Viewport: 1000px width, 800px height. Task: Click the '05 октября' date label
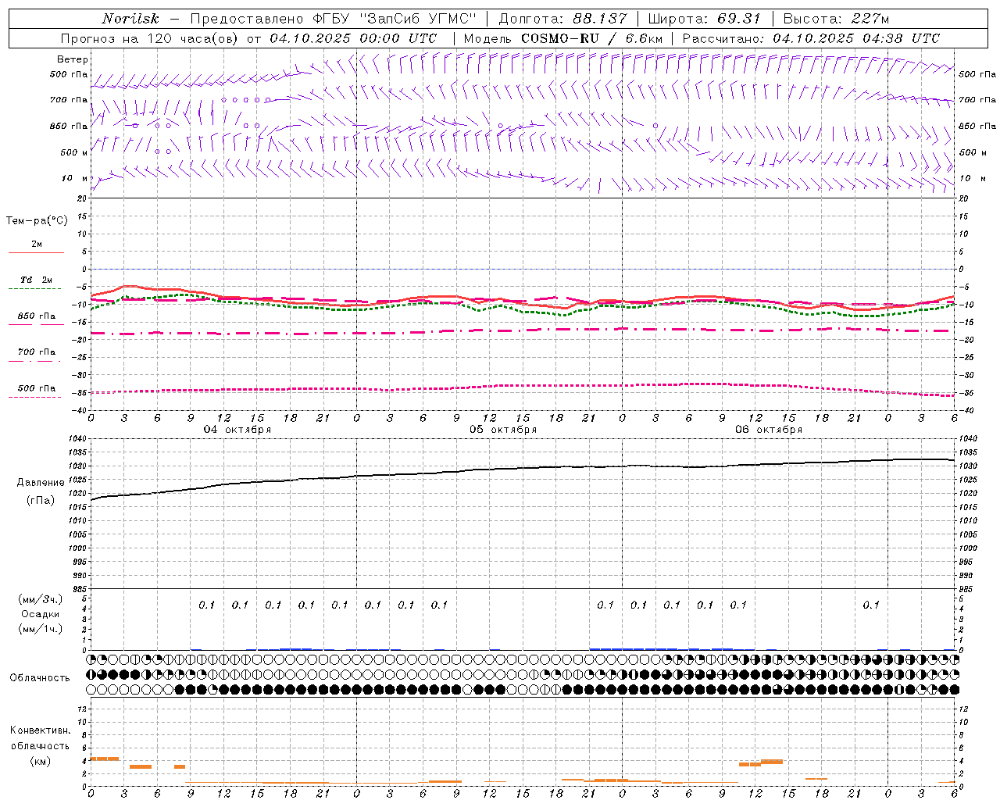coord(503,430)
